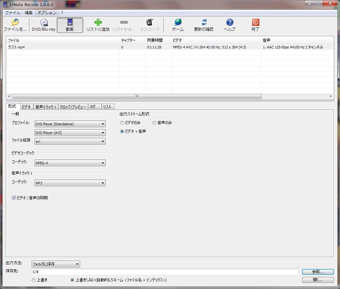Open the フォルダに保存 output method dropdown
Viewport: 340px width, 289px height.
56,264
